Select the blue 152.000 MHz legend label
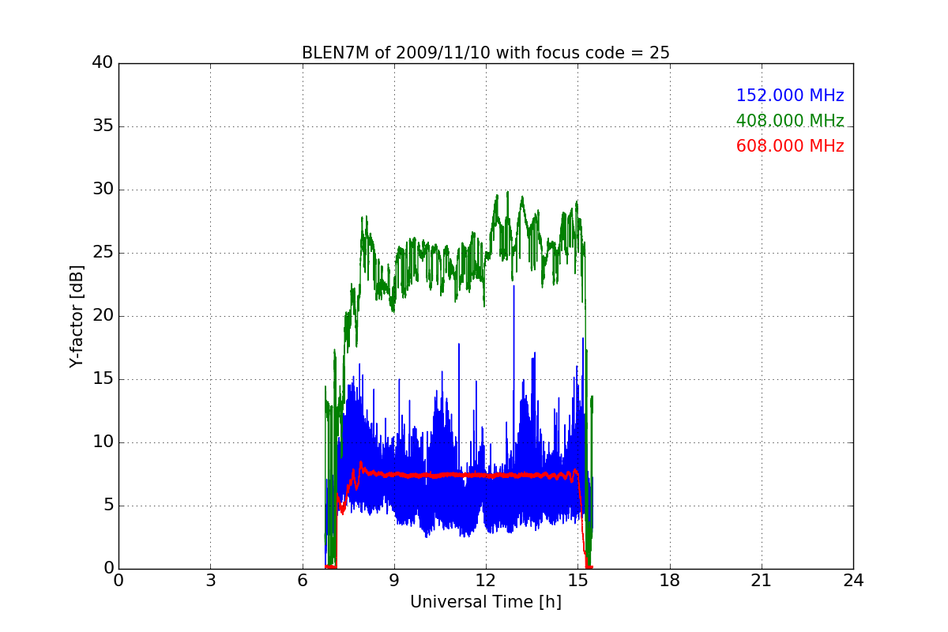The width and height of the screenshot is (948, 632). click(x=790, y=96)
